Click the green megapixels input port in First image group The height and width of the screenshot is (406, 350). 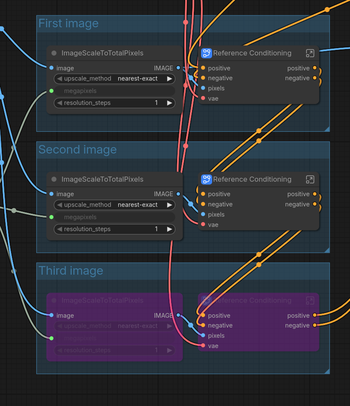click(x=51, y=91)
